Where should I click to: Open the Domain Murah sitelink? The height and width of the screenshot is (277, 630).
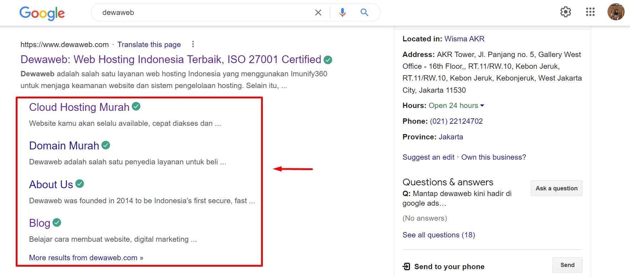64,146
